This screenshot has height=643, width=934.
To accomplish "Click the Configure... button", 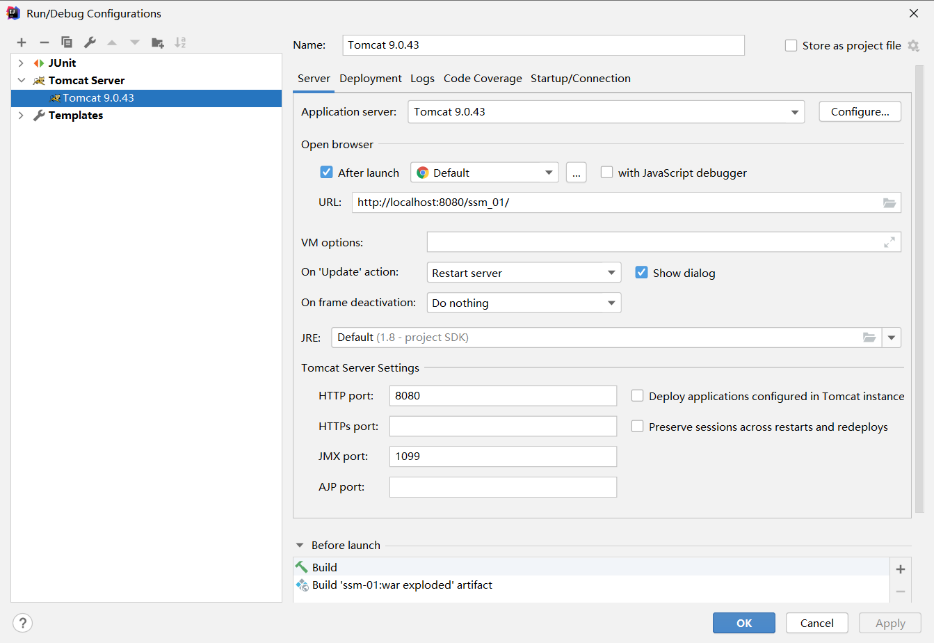I will (860, 112).
